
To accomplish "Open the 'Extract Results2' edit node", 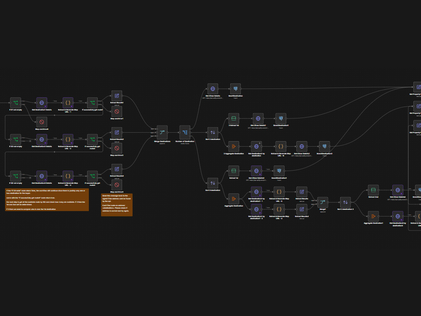I will 117,132.
